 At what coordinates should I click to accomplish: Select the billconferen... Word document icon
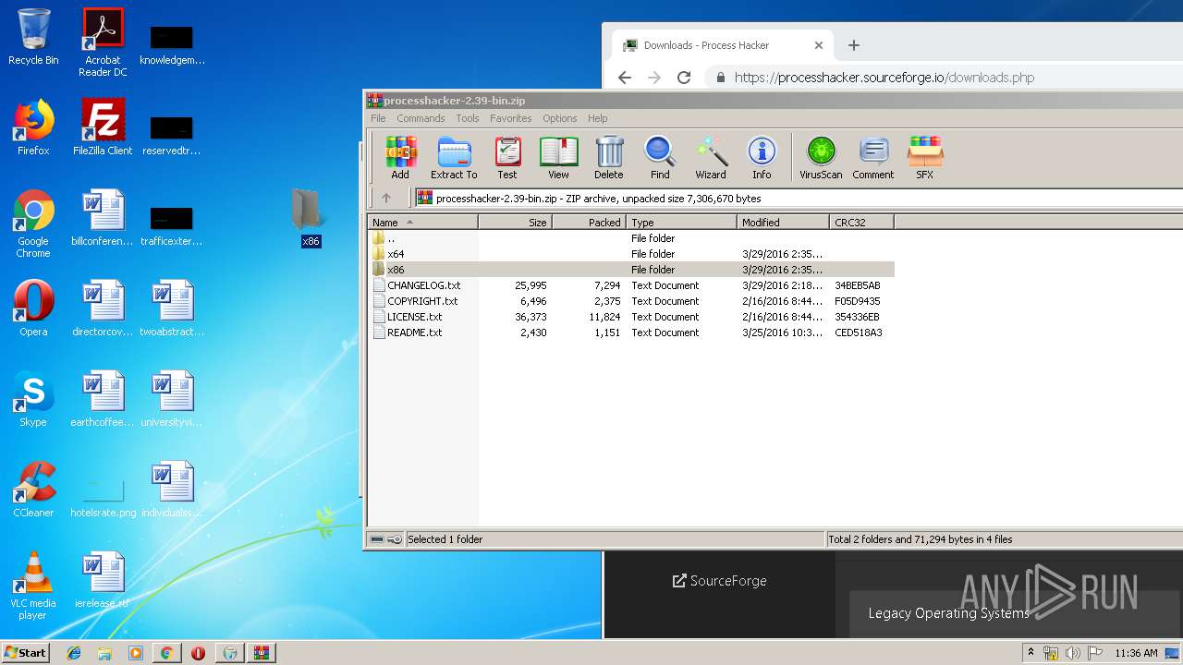103,218
